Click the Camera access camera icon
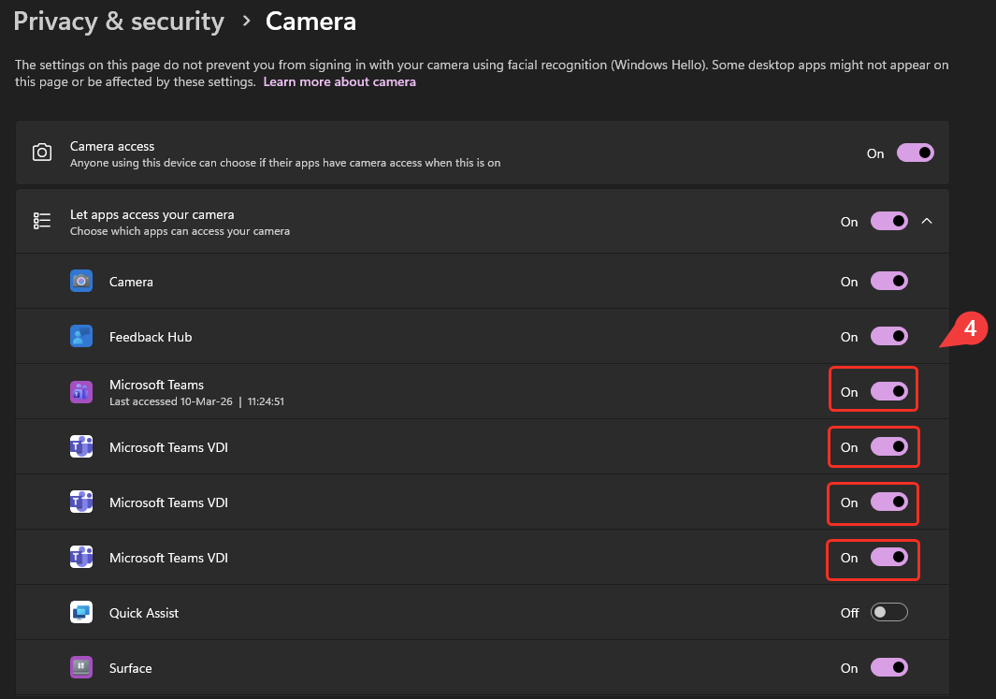 click(x=42, y=153)
